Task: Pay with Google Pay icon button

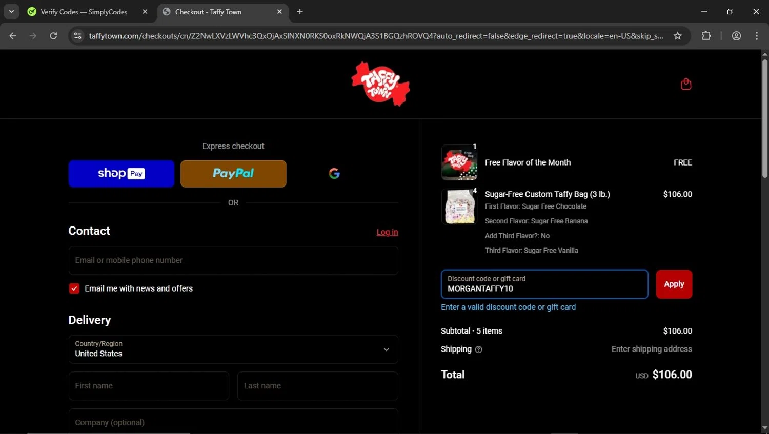Action: coord(334,174)
